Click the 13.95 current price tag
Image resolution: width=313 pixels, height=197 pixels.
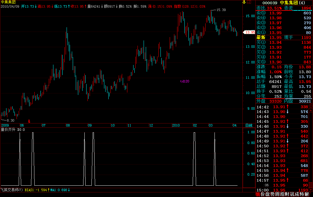click(249, 32)
